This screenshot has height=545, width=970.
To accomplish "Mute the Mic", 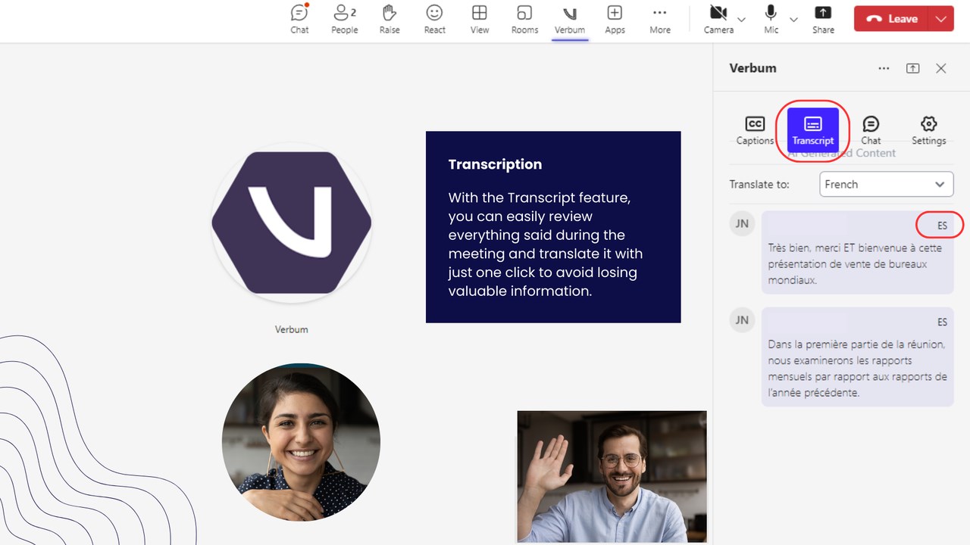I will pyautogui.click(x=771, y=20).
